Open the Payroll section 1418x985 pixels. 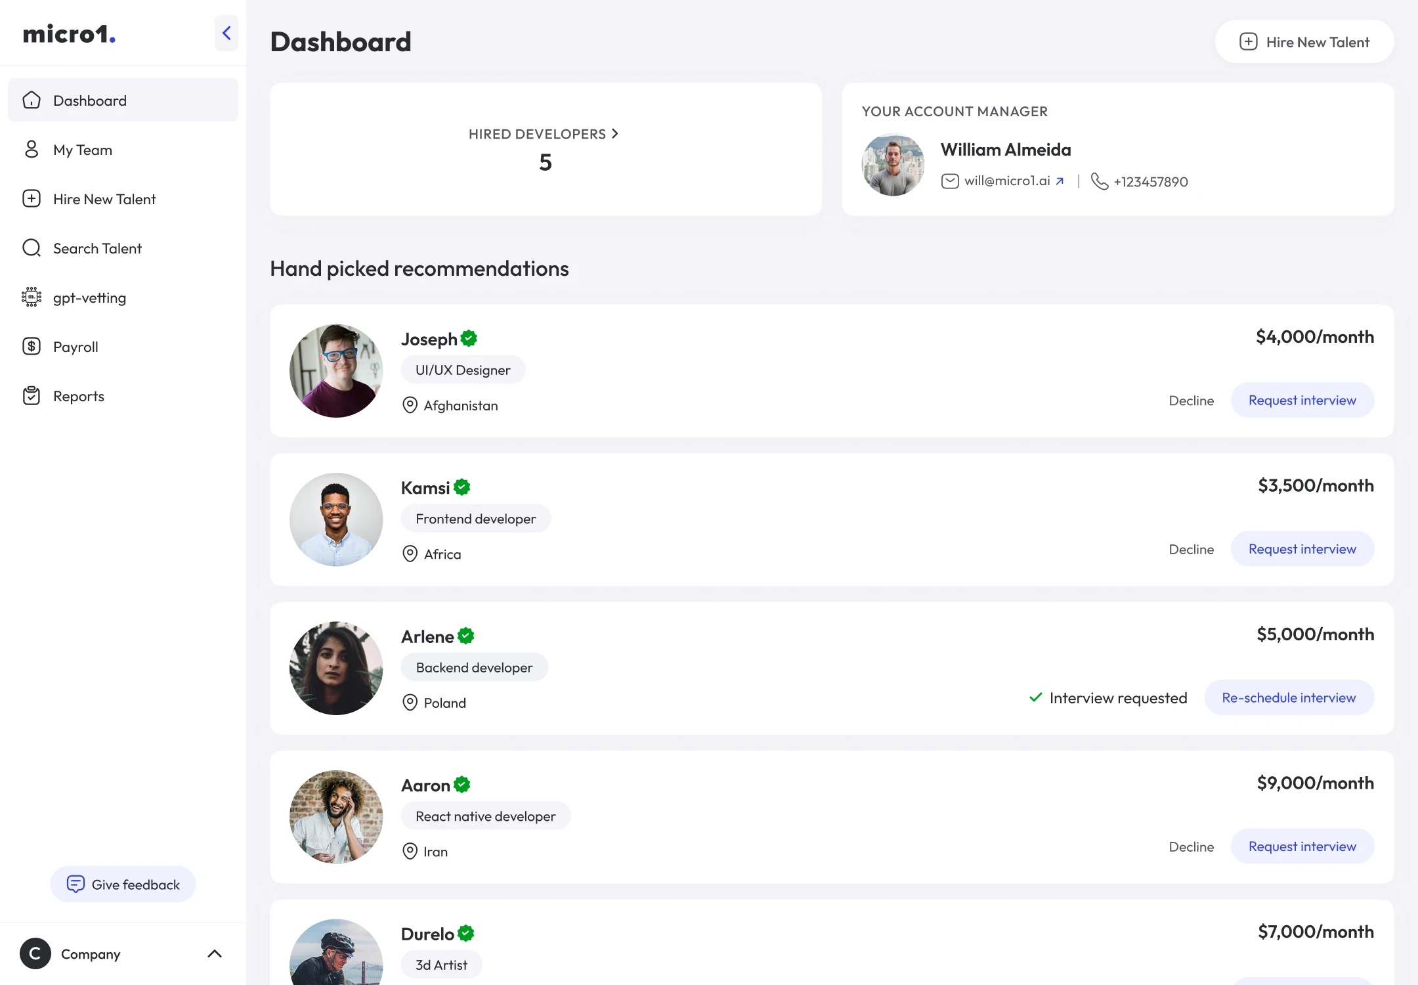[x=75, y=346]
